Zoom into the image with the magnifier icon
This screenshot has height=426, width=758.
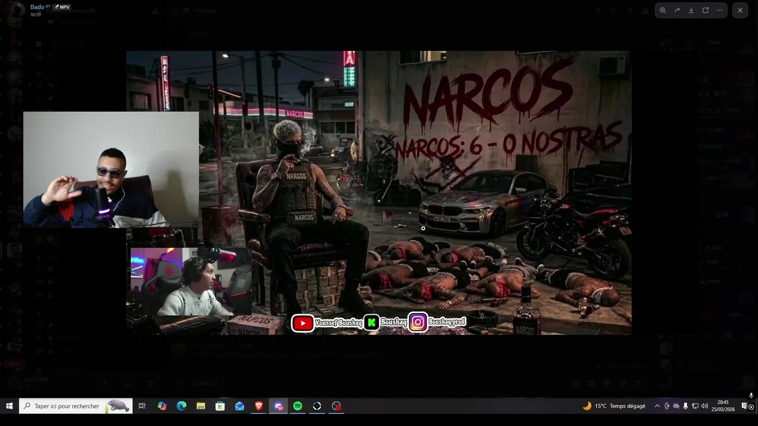pyautogui.click(x=663, y=10)
